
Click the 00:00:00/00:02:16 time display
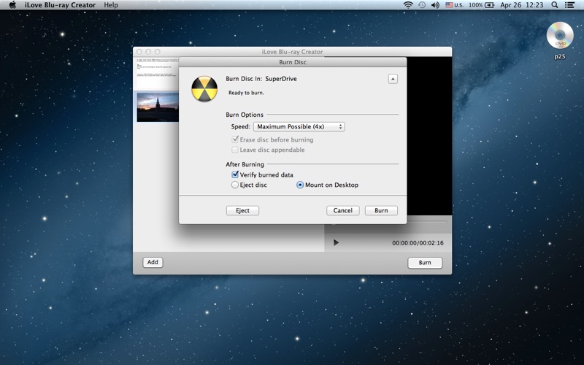point(418,243)
